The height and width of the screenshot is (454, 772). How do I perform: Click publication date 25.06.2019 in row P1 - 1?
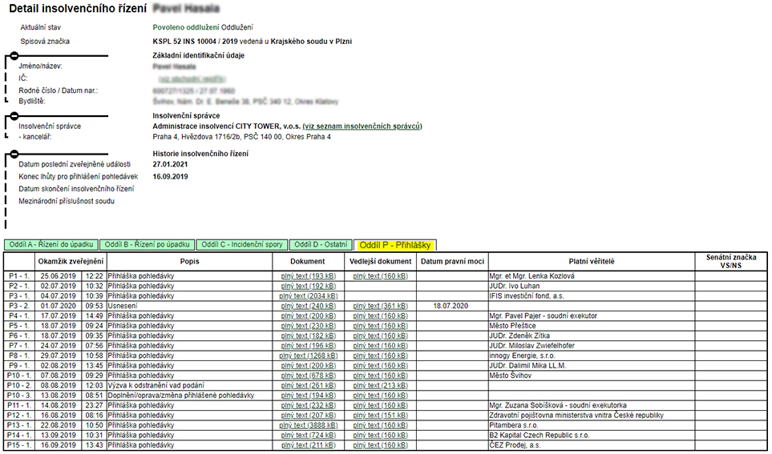[x=58, y=276]
